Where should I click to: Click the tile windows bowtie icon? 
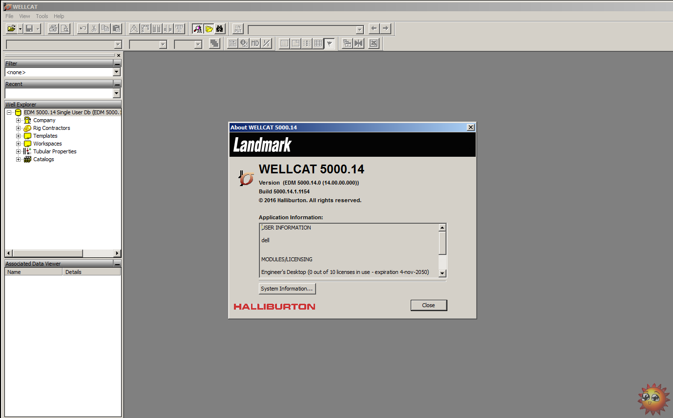click(x=358, y=43)
